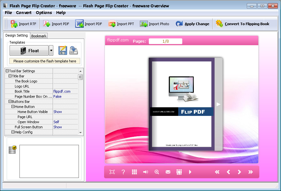The width and height of the screenshot is (281, 191).
Task: Click Convert To Flipping Book
Action: coord(242,24)
